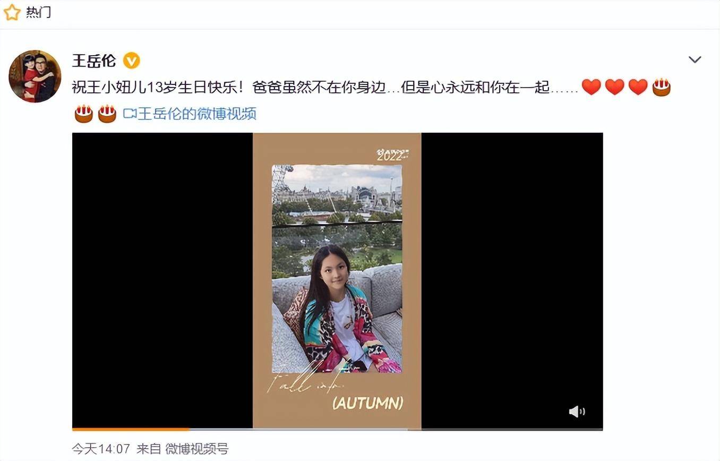Click the 2022 label in the video frame
This screenshot has width=720, height=461.
pyautogui.click(x=391, y=156)
